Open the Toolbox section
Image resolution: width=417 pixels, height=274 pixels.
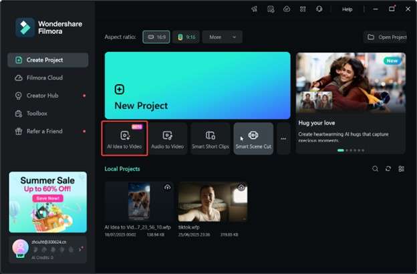point(48,114)
